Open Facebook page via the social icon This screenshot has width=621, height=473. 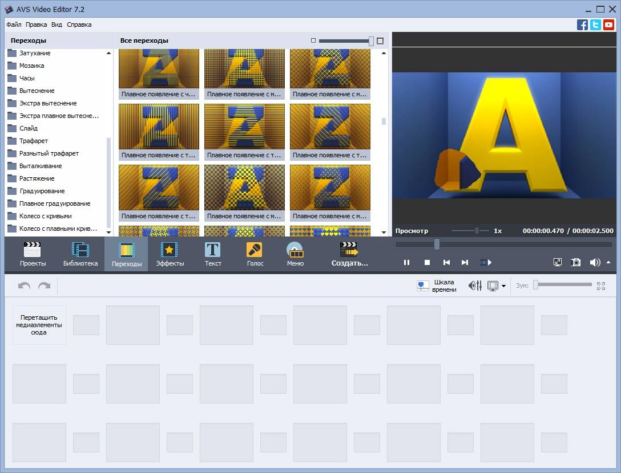coord(582,25)
